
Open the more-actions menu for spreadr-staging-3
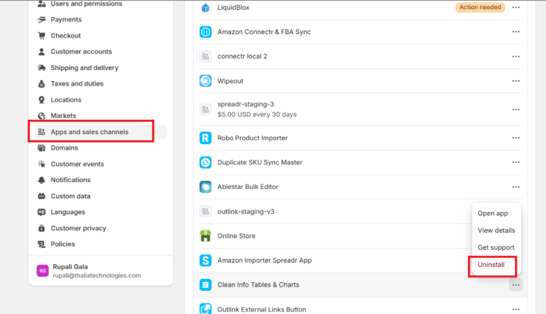515,109
